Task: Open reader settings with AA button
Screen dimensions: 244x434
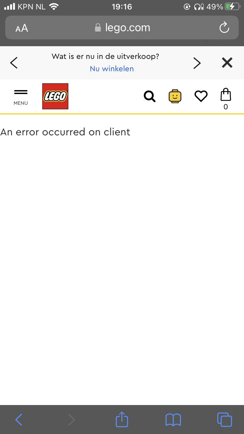Action: [22, 29]
